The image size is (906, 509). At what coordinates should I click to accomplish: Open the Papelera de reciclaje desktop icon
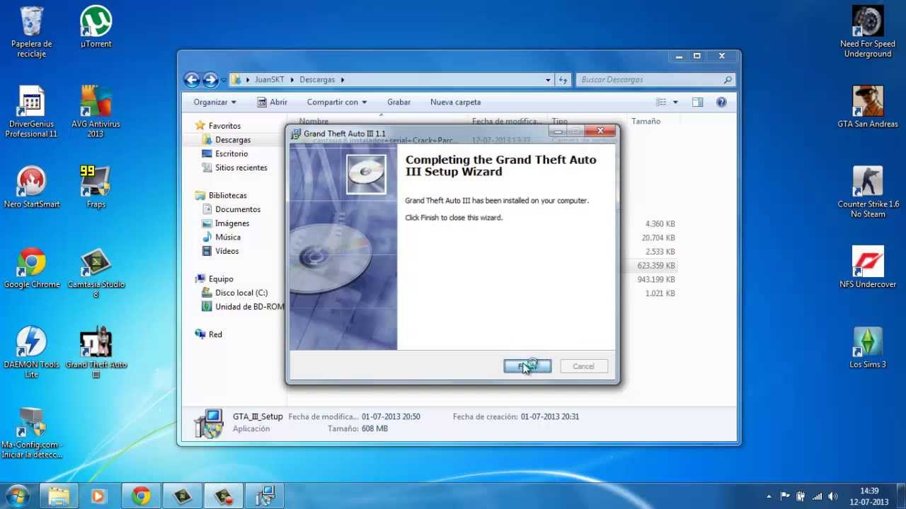[x=31, y=32]
